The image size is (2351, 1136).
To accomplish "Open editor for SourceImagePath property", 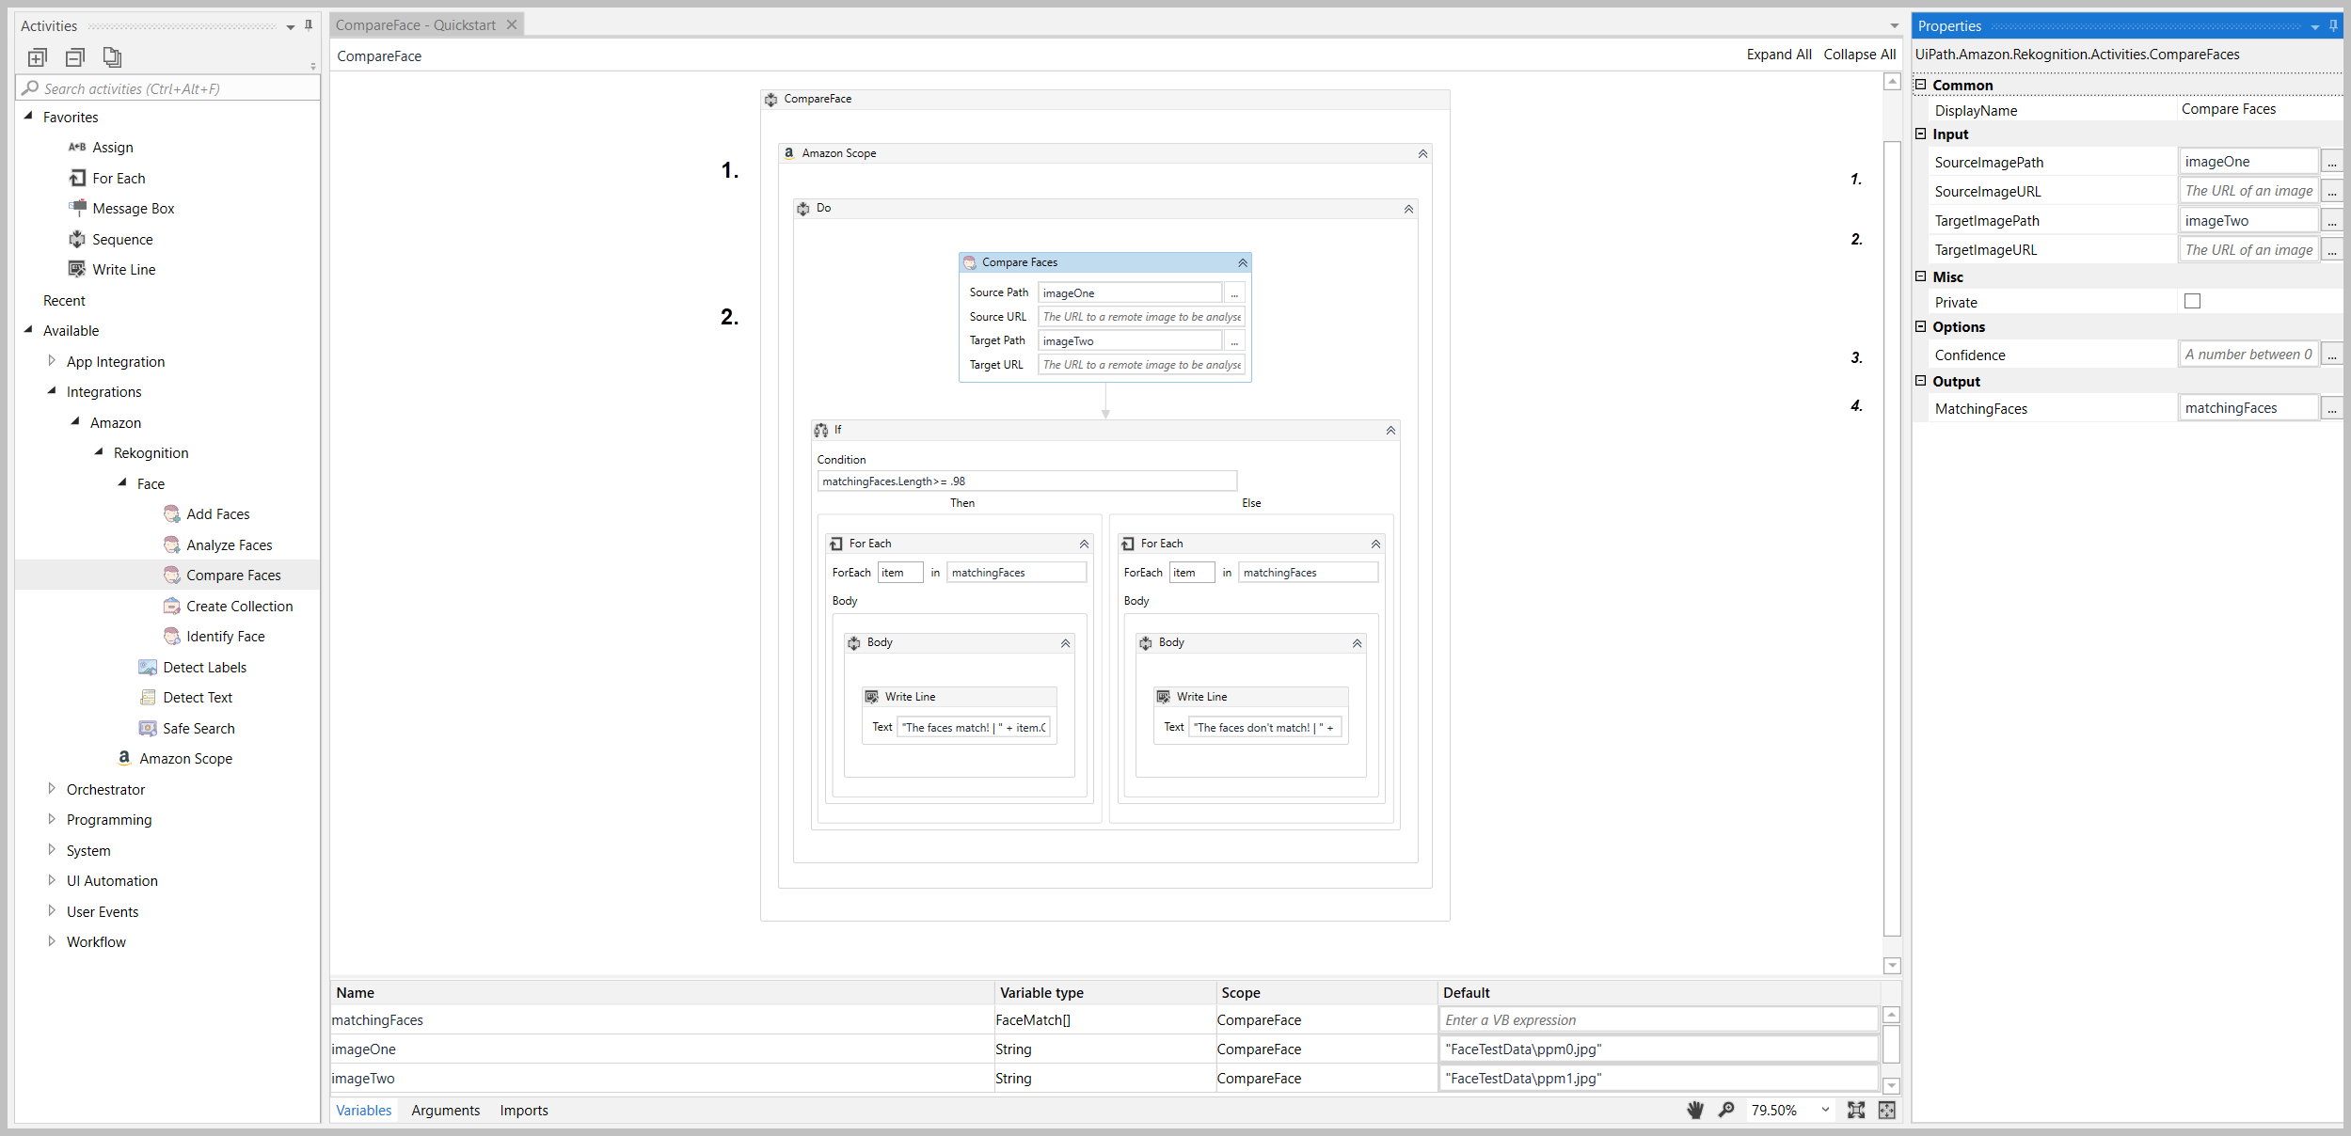I will 2332,163.
